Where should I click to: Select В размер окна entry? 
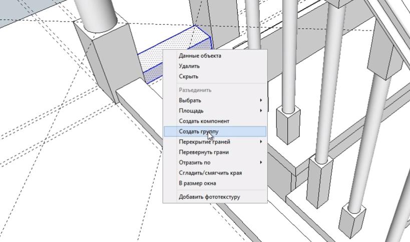pos(215,183)
